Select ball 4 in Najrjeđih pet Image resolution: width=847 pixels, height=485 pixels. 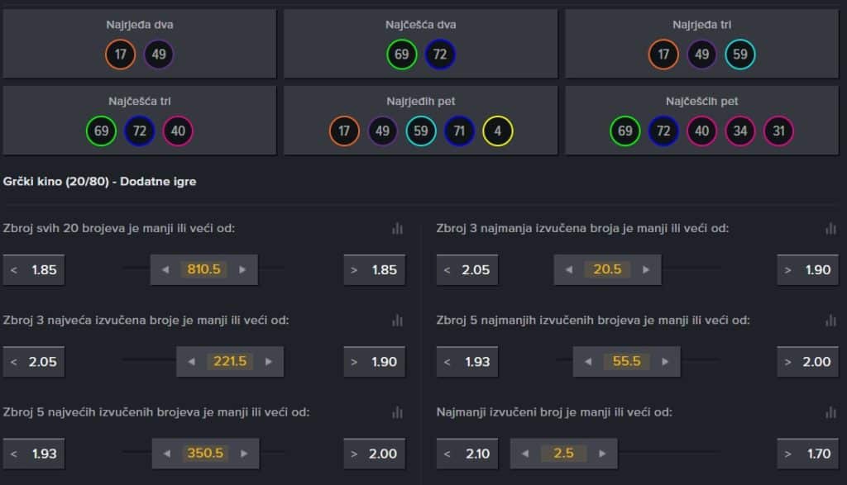point(498,131)
